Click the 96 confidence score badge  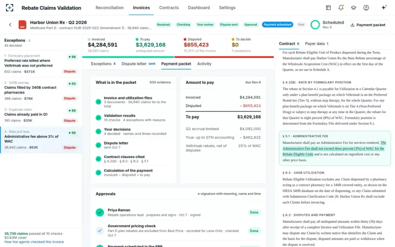[x=72, y=133]
